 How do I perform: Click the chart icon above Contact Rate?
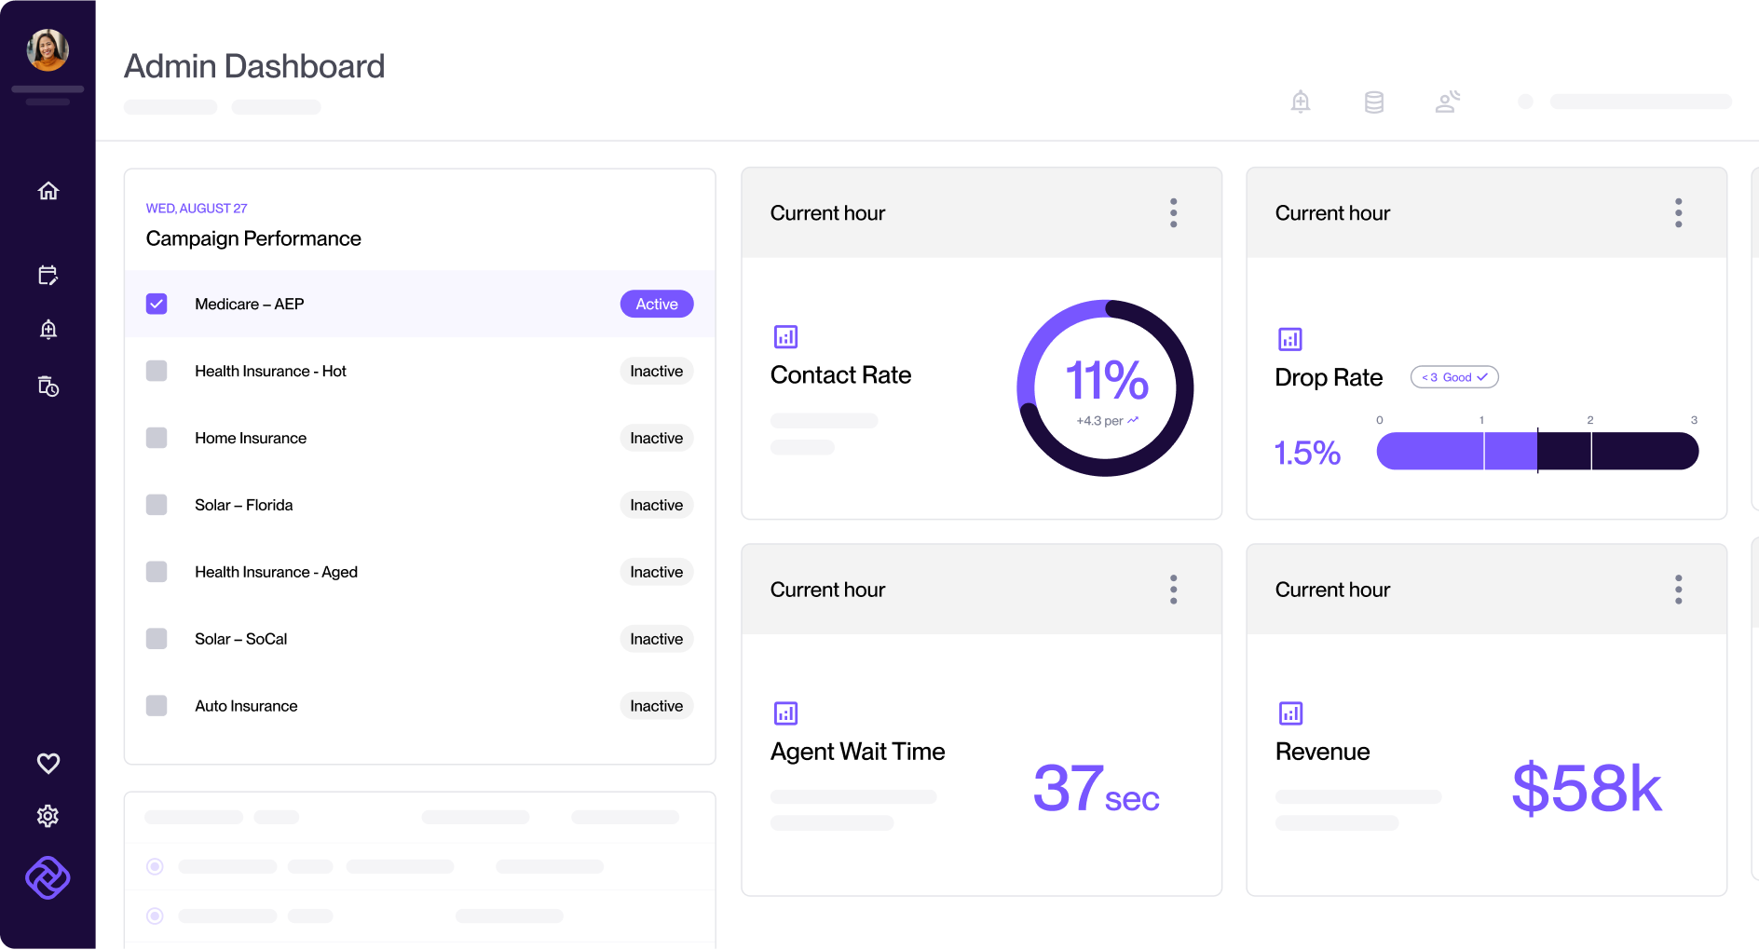(x=786, y=336)
